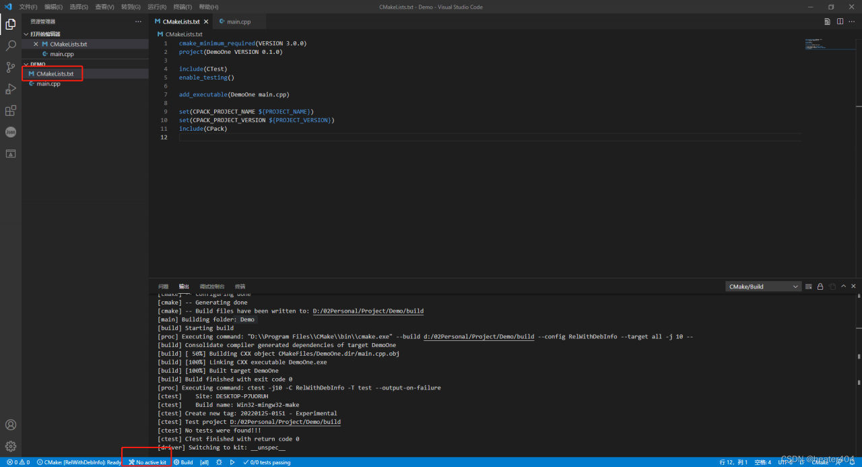Toggle output scroll lock icon
Viewport: 862px width, 467px height.
coord(820,286)
